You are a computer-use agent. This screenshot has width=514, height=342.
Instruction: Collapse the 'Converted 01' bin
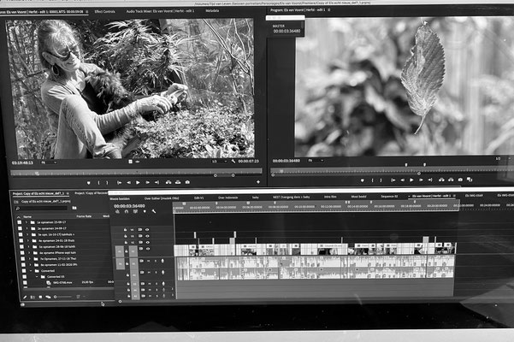[37, 277]
